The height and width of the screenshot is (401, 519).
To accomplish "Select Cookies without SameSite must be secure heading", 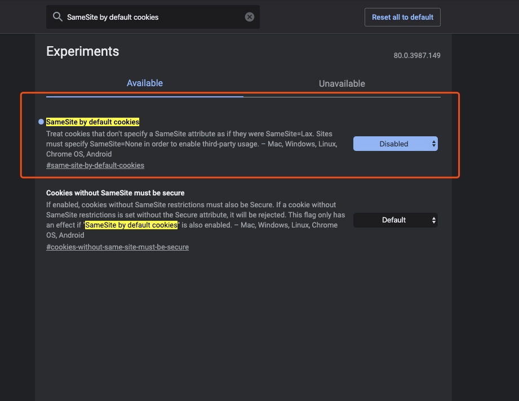I will point(115,193).
